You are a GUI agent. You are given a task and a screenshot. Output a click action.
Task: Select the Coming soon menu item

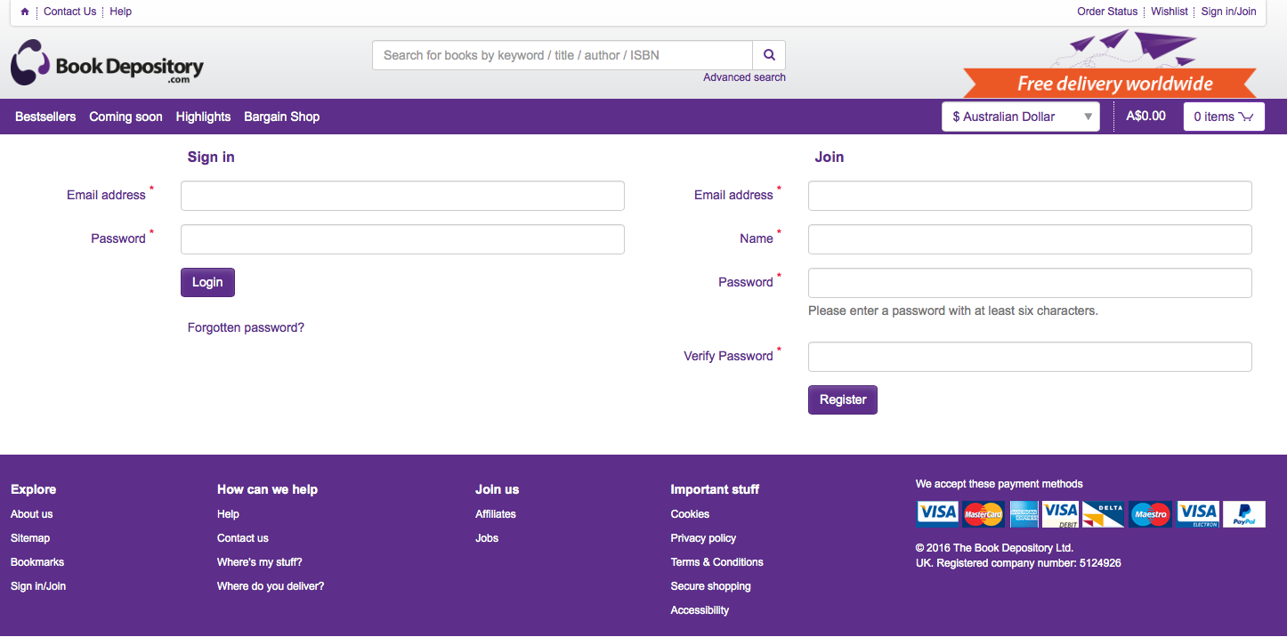tap(125, 117)
